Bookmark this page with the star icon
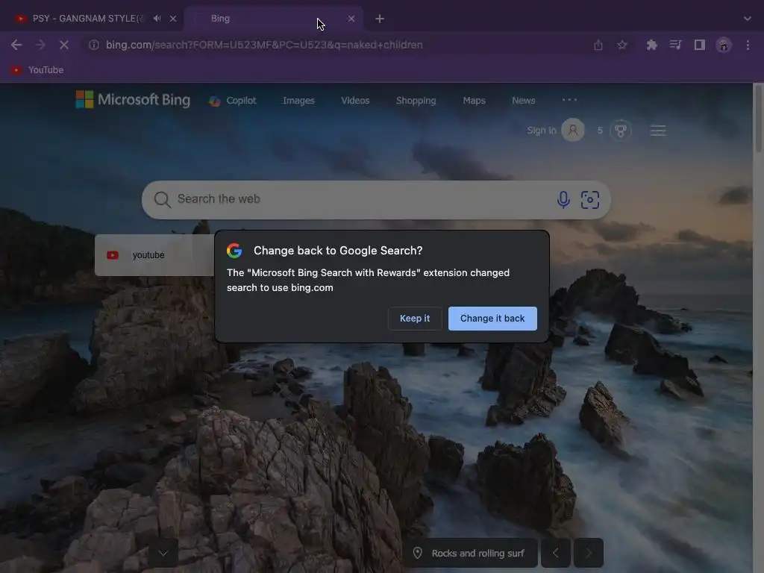 [x=621, y=45]
